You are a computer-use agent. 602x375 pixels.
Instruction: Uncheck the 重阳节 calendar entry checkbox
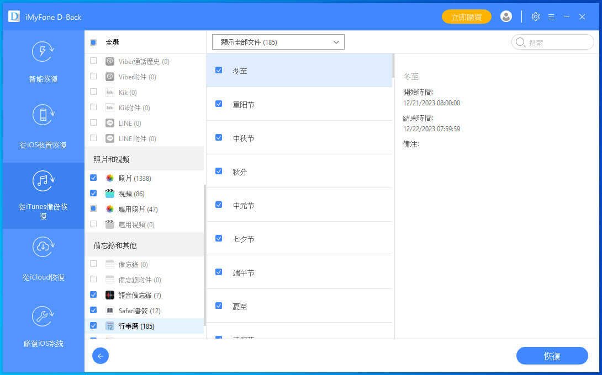(x=219, y=104)
